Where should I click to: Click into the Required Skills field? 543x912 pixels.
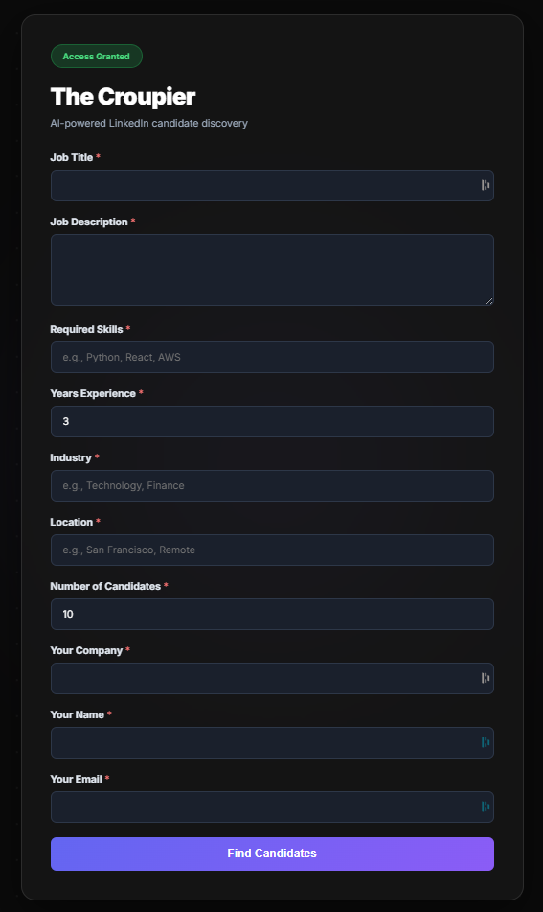pyautogui.click(x=272, y=357)
